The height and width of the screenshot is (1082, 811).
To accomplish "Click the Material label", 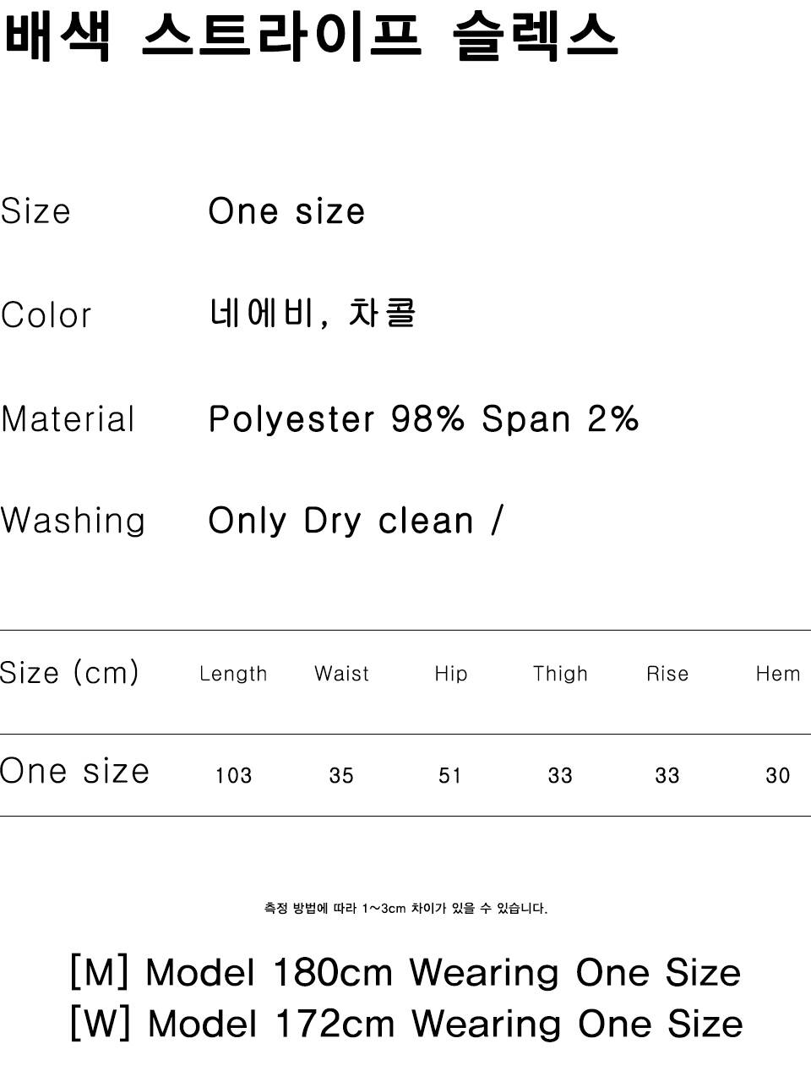I will (x=68, y=419).
